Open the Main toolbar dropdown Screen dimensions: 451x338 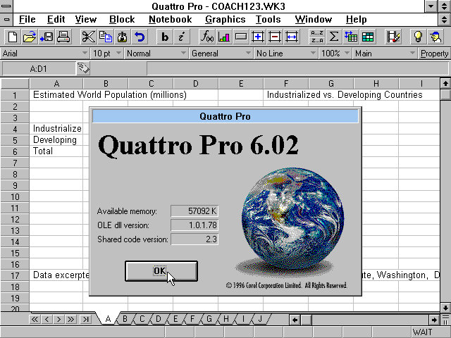tap(385, 54)
